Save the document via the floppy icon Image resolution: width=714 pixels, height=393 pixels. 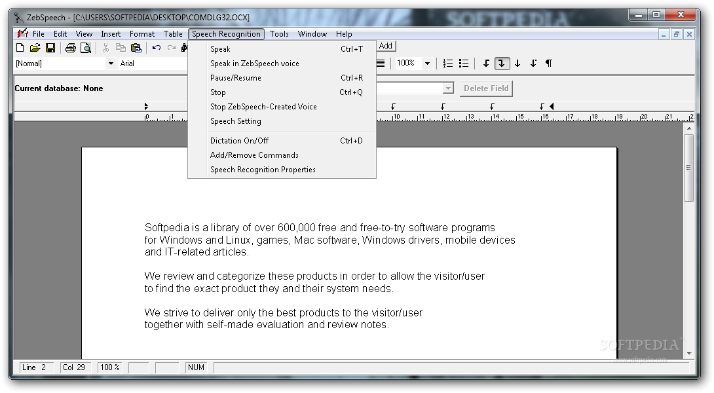(50, 48)
